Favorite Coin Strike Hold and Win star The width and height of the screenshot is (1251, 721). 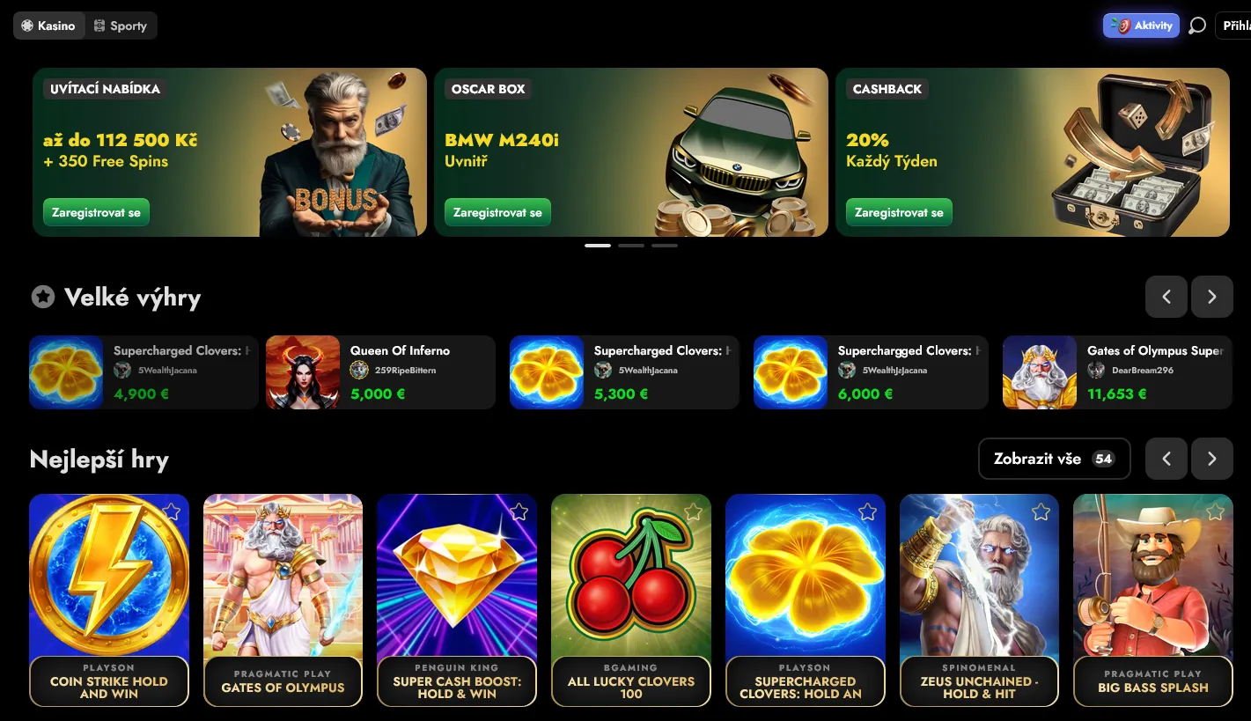coord(172,511)
